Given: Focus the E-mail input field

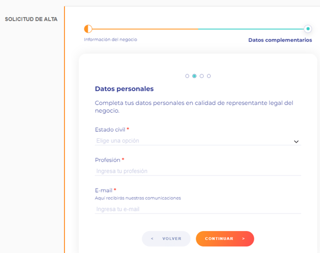Looking at the screenshot, I should 198,209.
